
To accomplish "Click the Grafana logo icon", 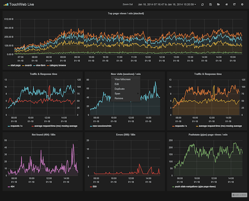I will pos(6,4).
